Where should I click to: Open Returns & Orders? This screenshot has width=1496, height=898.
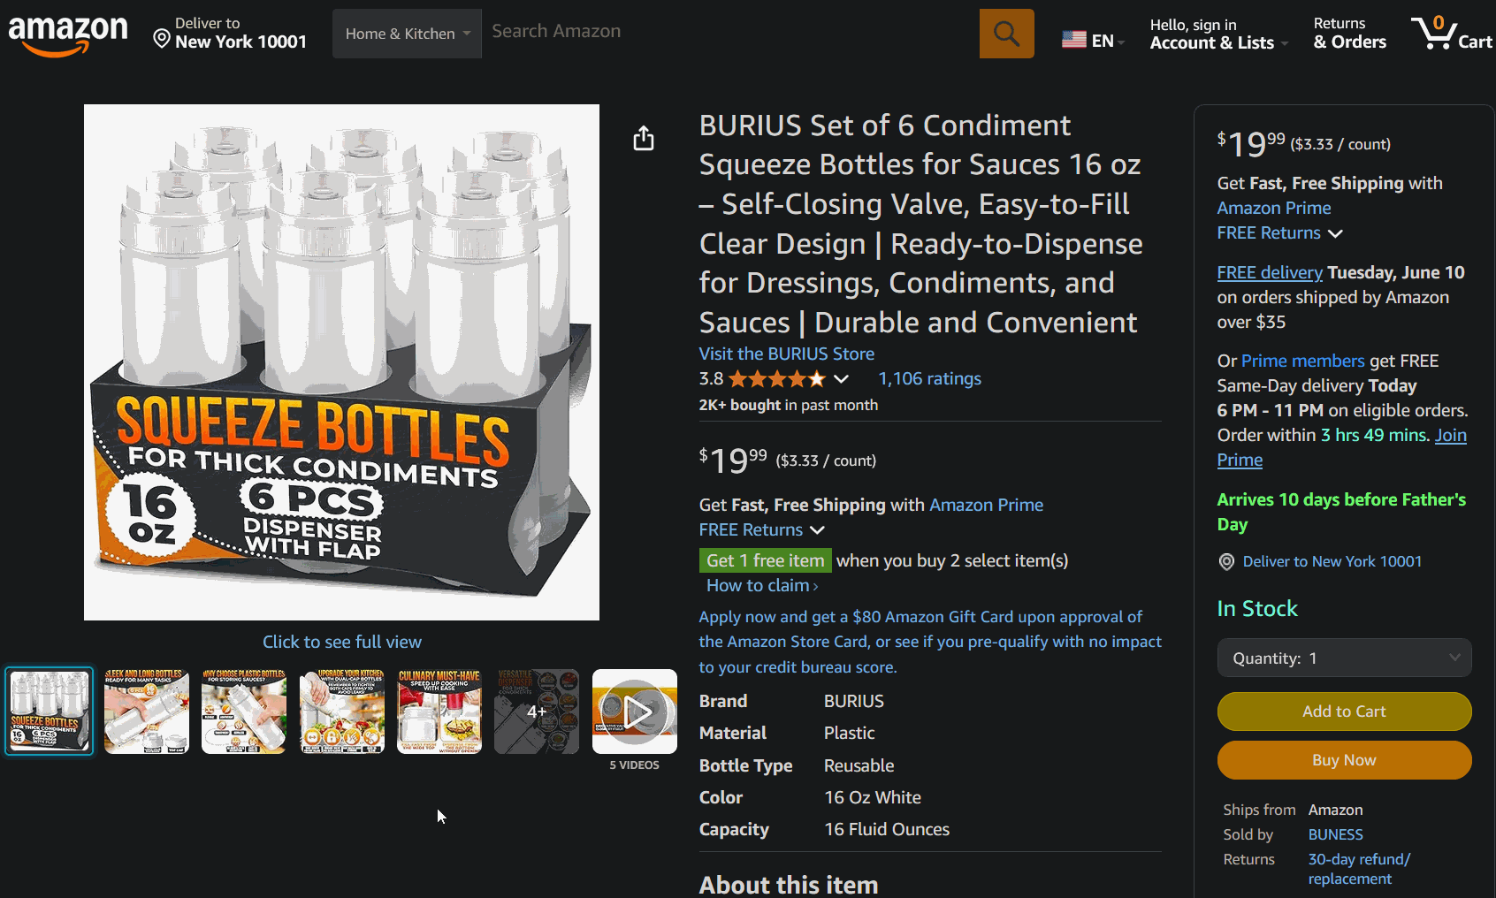[x=1349, y=34]
